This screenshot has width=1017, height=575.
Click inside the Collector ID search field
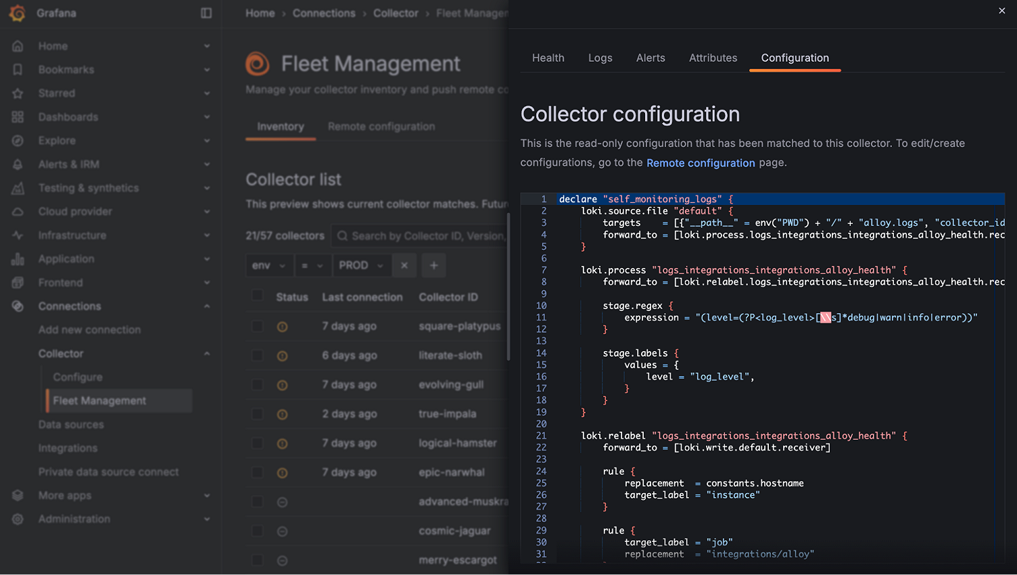(419, 235)
